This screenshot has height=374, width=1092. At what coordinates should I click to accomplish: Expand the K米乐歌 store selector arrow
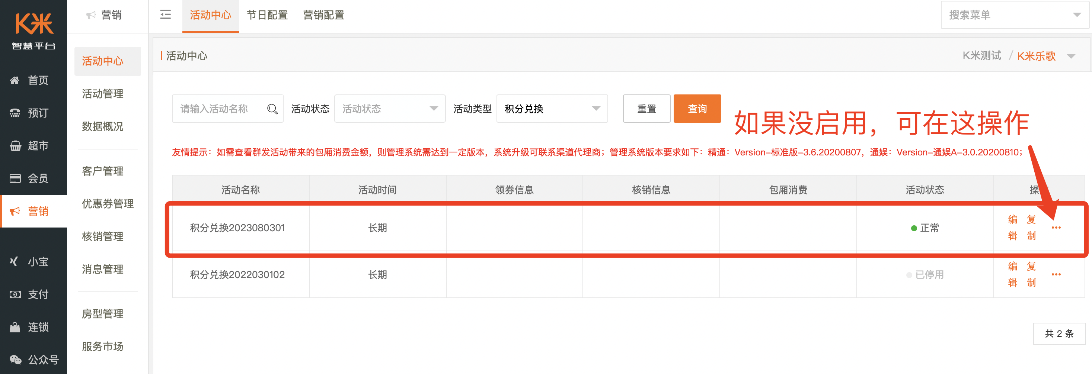click(x=1071, y=57)
